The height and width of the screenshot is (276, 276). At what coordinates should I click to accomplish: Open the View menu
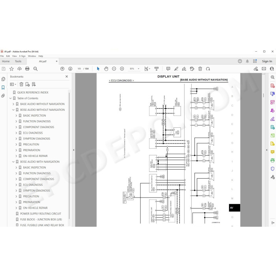(x=15, y=56)
